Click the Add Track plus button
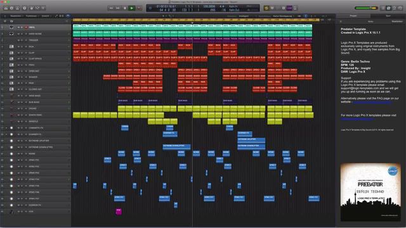The image size is (406, 228). 5,21
